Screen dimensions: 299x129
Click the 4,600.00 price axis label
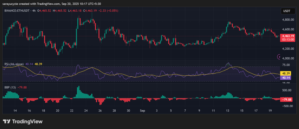(x=288, y=29)
